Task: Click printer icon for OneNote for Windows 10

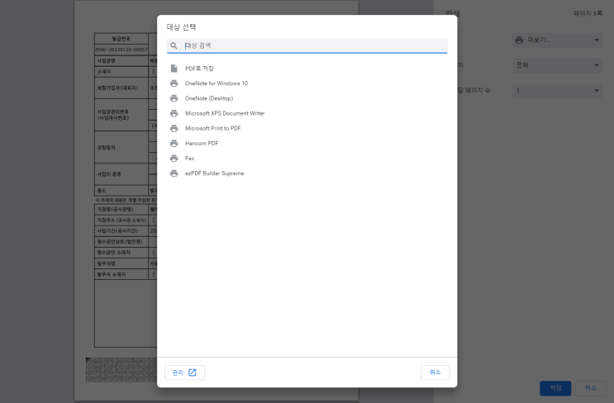Action: click(x=174, y=83)
